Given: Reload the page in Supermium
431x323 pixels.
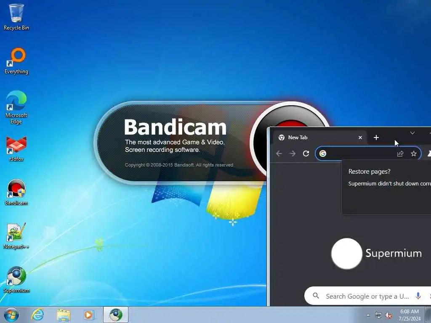Looking at the screenshot, I should [306, 154].
